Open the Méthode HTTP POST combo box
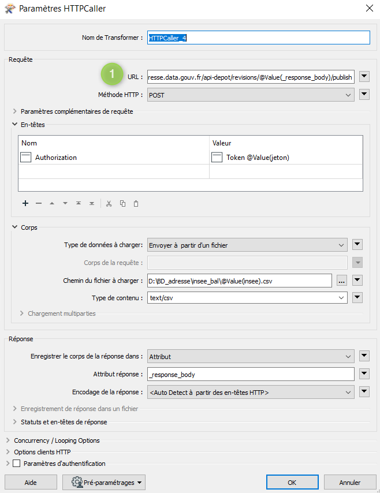 [x=251, y=95]
